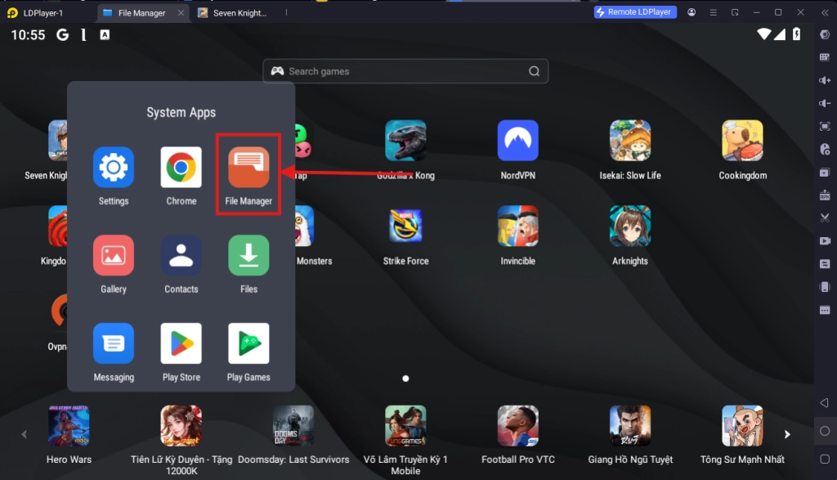Click the APK install icon in sidebar
The image size is (837, 480).
pos(825,195)
